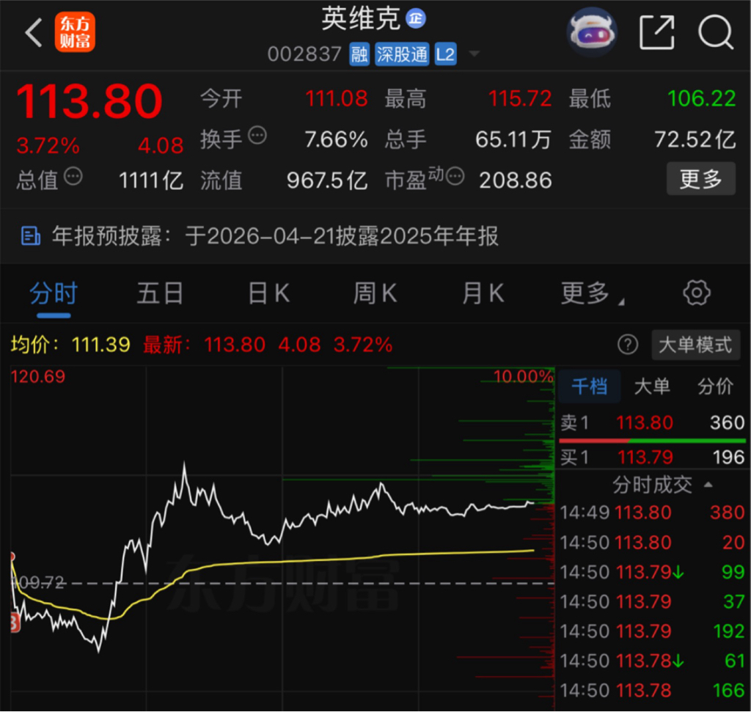Tap the 最低 106.22 value
Screen dimensions: 751x712
(x=702, y=99)
